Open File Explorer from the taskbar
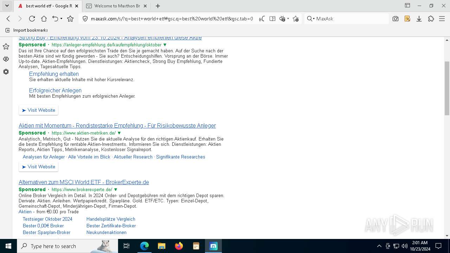Image resolution: width=450 pixels, height=253 pixels. [162, 246]
